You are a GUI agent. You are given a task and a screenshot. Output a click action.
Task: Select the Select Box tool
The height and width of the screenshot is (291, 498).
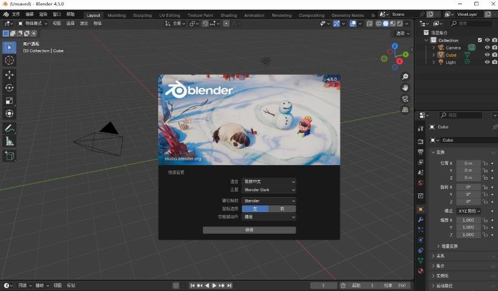[9, 48]
